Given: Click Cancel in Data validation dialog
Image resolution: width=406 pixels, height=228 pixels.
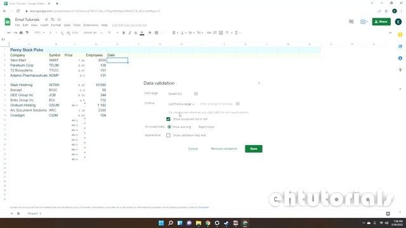Looking at the screenshot, I should tap(193, 149).
